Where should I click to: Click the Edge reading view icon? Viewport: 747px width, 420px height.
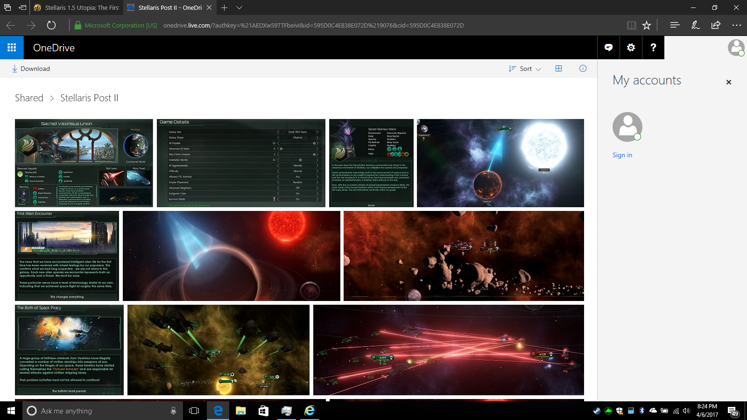pyautogui.click(x=631, y=25)
